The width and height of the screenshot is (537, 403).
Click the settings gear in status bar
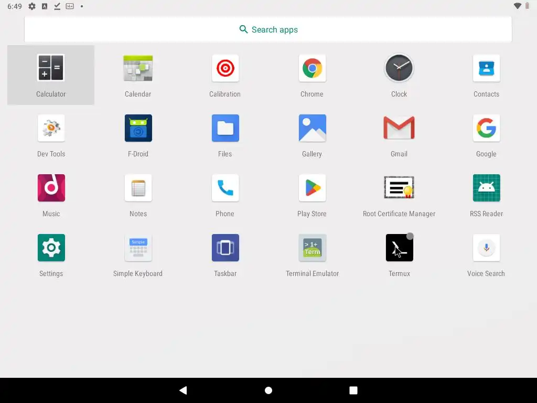pos(32,6)
